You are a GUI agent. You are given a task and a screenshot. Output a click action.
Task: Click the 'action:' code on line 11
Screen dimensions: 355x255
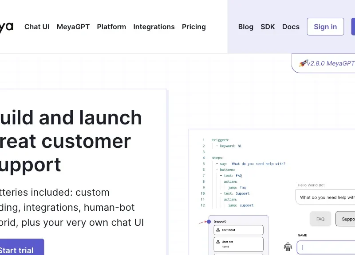pos(230,199)
